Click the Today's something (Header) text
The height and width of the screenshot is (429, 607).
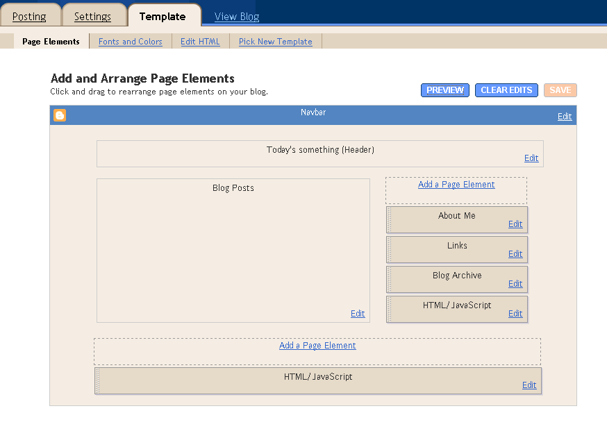tap(320, 150)
